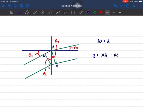This screenshot has height=107, width=143.
Task: Tap the screen recording indicator
Action: point(125,1)
